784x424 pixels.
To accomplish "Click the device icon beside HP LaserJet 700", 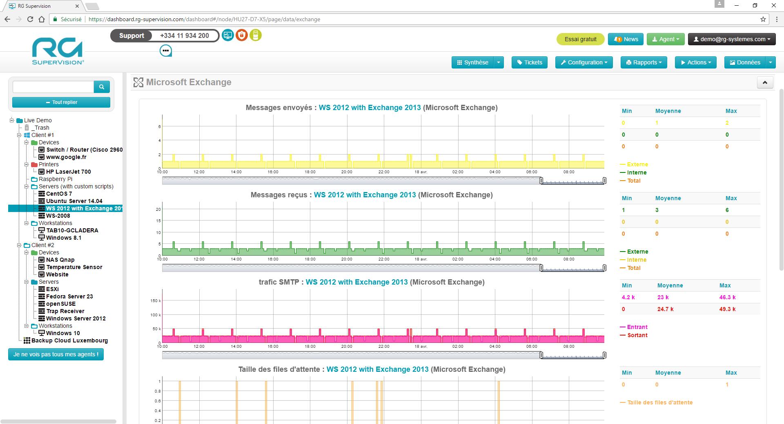I will (x=42, y=172).
